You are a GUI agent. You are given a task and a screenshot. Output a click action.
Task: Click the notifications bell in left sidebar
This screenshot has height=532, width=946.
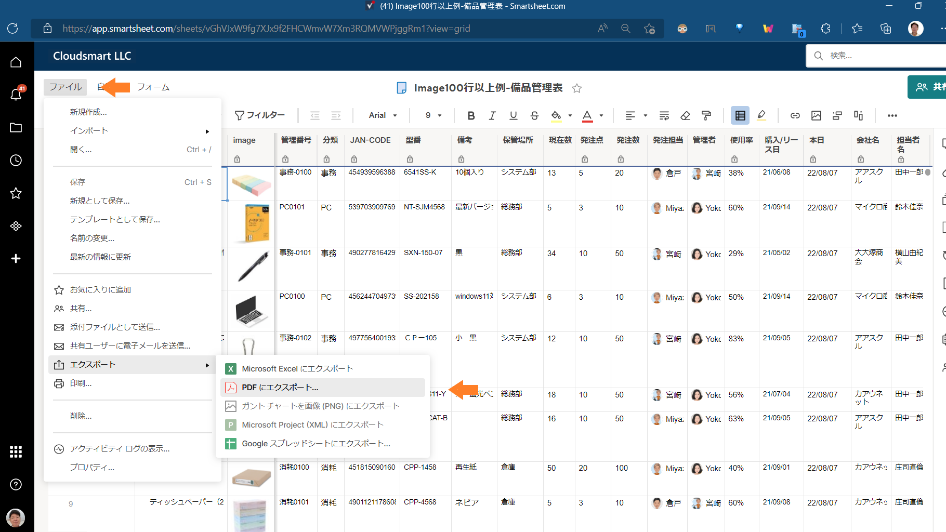click(x=16, y=94)
